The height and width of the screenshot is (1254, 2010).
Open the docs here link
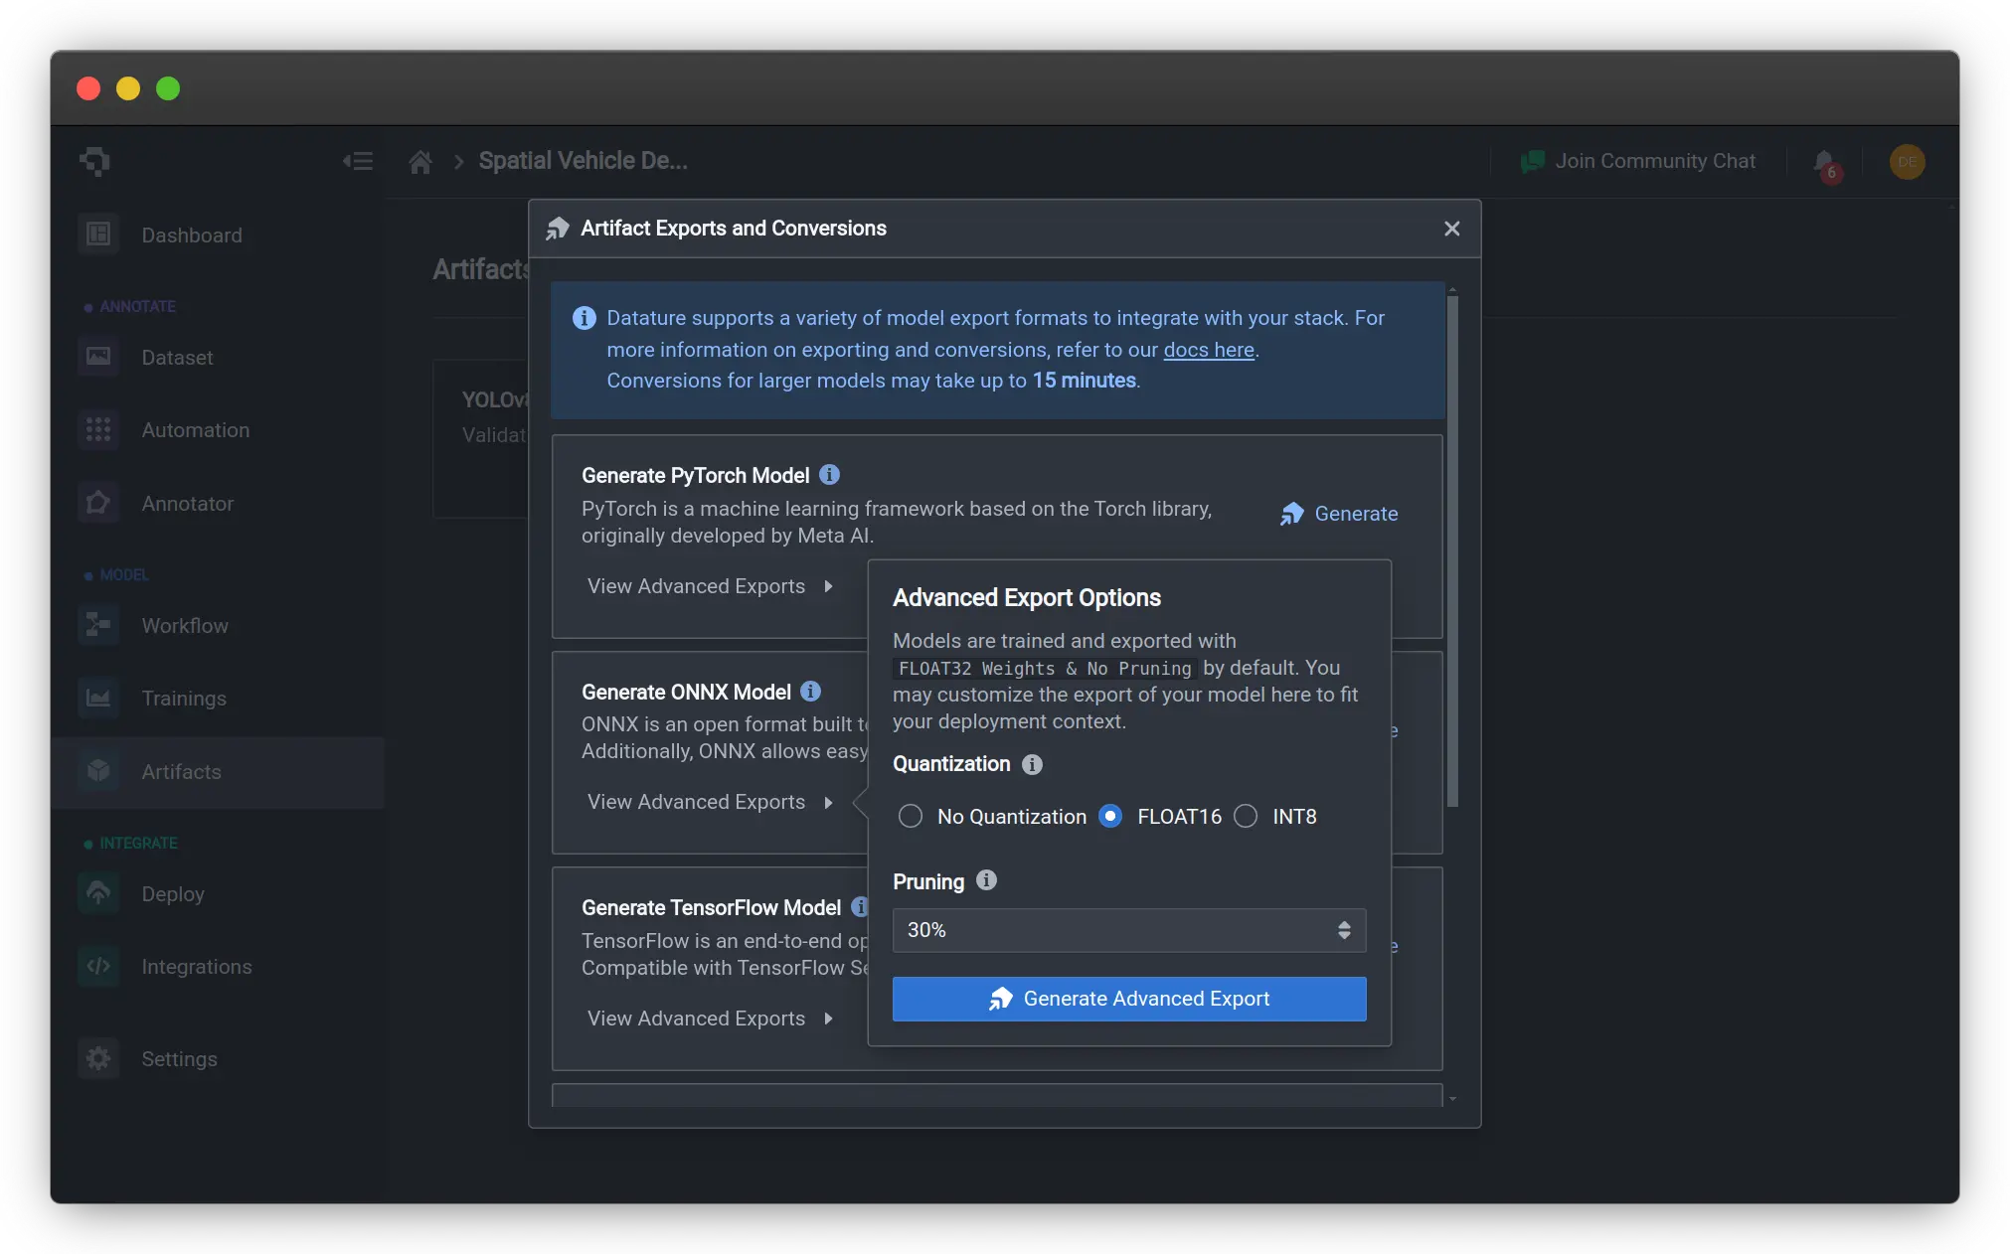[1208, 350]
